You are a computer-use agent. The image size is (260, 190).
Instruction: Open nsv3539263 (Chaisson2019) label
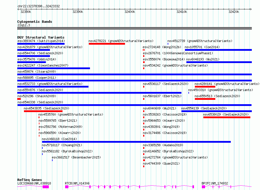pyautogui.click(x=165, y=114)
